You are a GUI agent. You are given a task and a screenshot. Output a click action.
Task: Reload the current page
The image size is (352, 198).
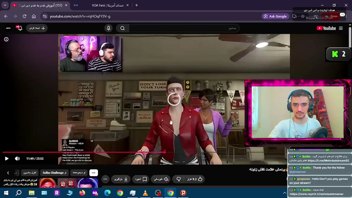point(24,16)
